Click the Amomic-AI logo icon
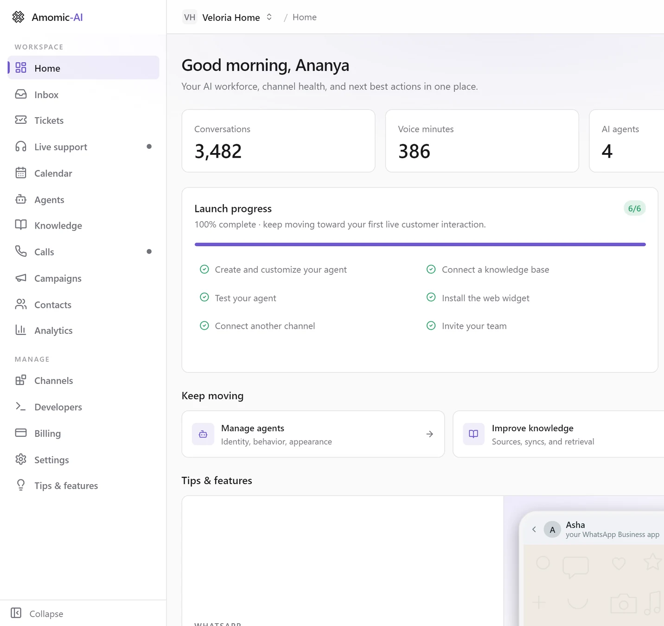Viewport: 664px width, 626px height. pyautogui.click(x=18, y=17)
